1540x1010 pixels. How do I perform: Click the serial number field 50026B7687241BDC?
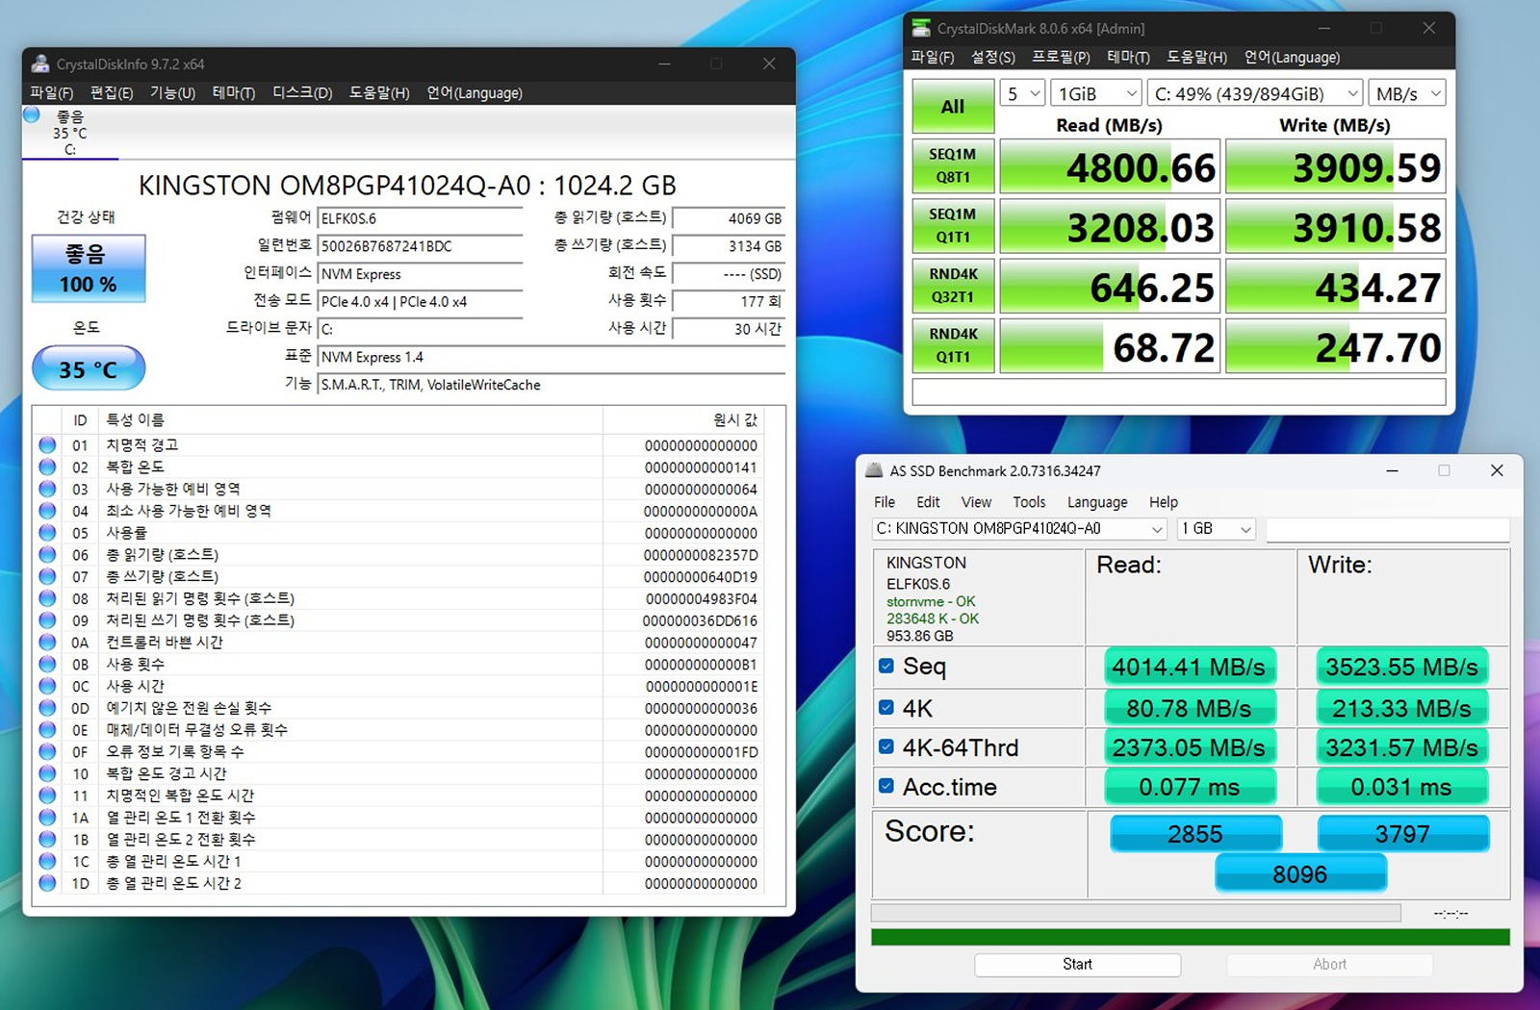click(x=421, y=246)
